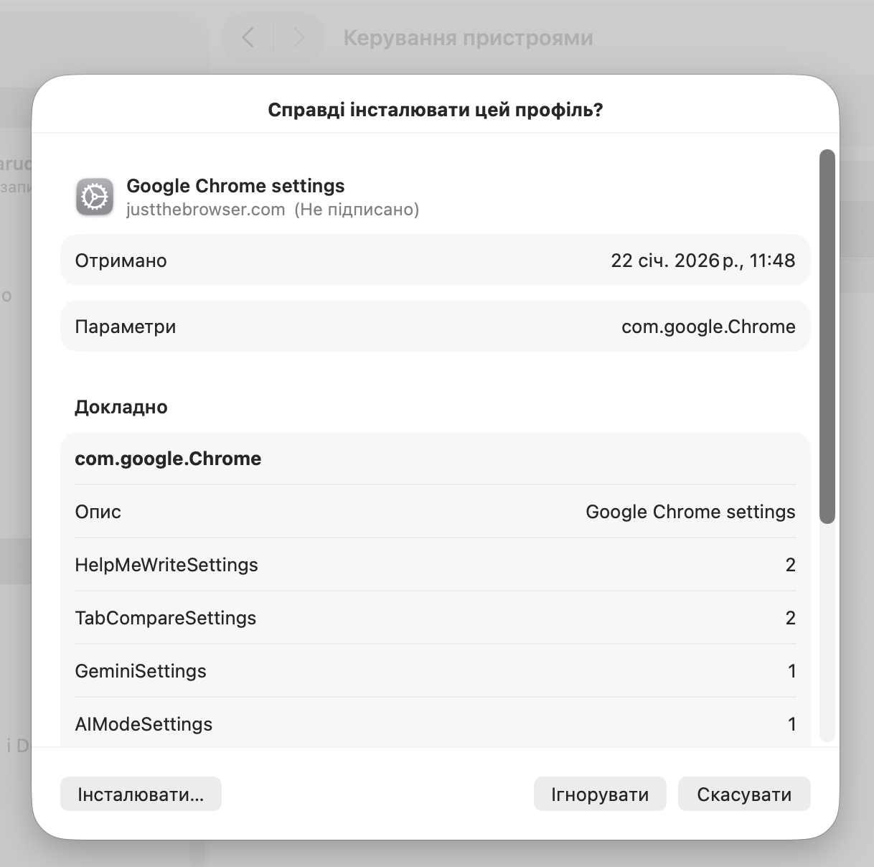This screenshot has width=874, height=867.
Task: Cancel with the Скасувати button
Action: pos(744,795)
